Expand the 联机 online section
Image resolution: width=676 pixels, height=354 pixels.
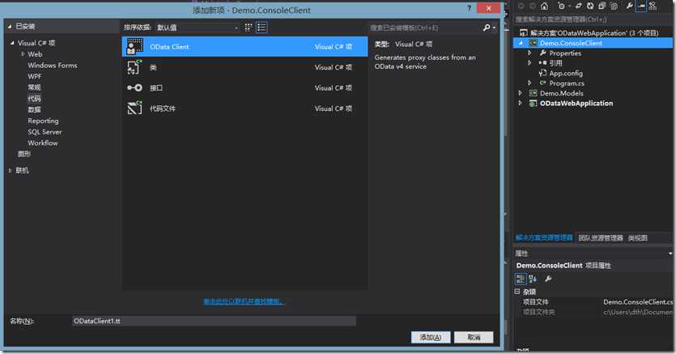click(11, 171)
